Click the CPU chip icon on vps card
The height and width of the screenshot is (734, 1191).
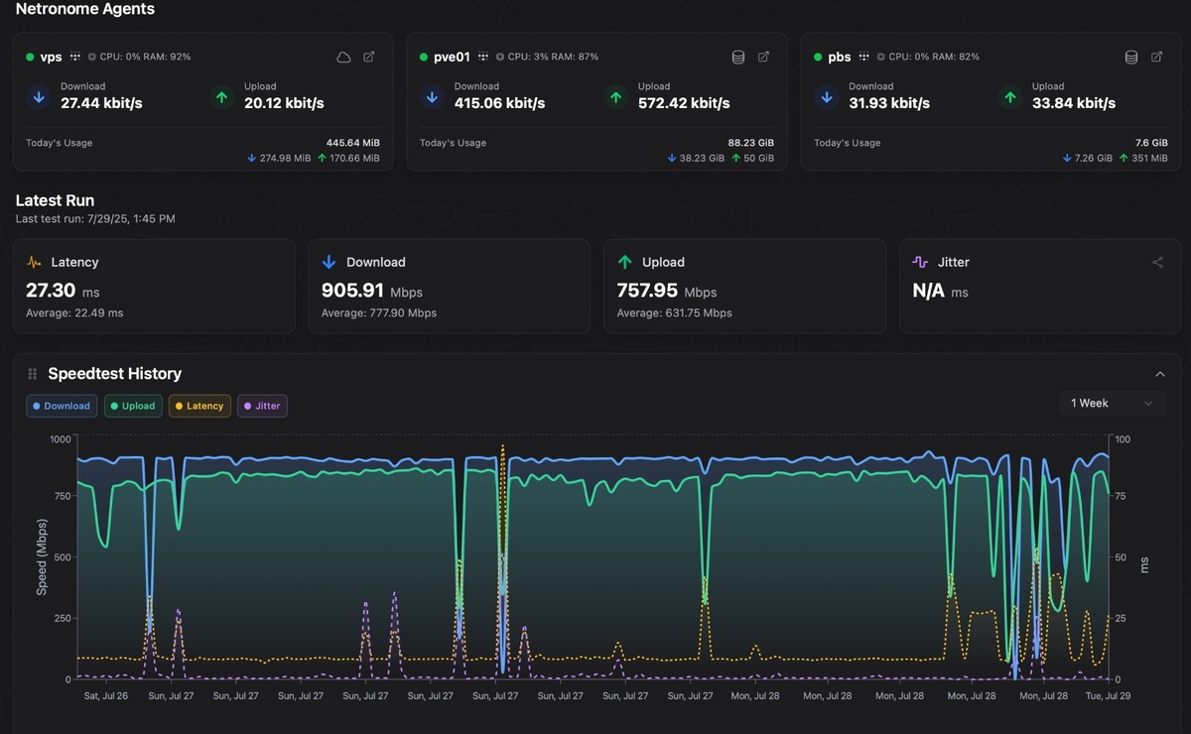click(92, 58)
